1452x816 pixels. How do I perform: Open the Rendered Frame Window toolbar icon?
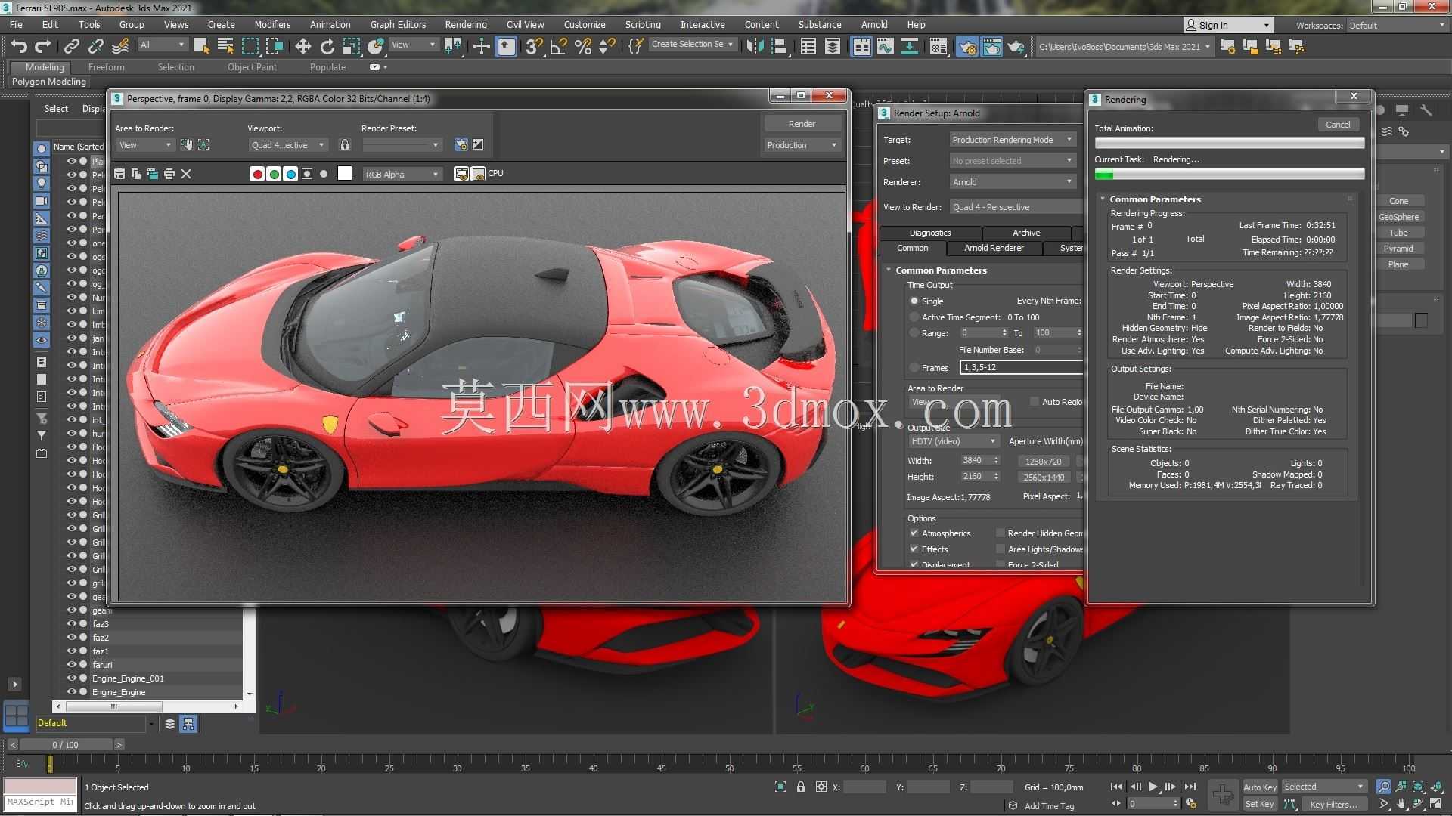pyautogui.click(x=991, y=47)
